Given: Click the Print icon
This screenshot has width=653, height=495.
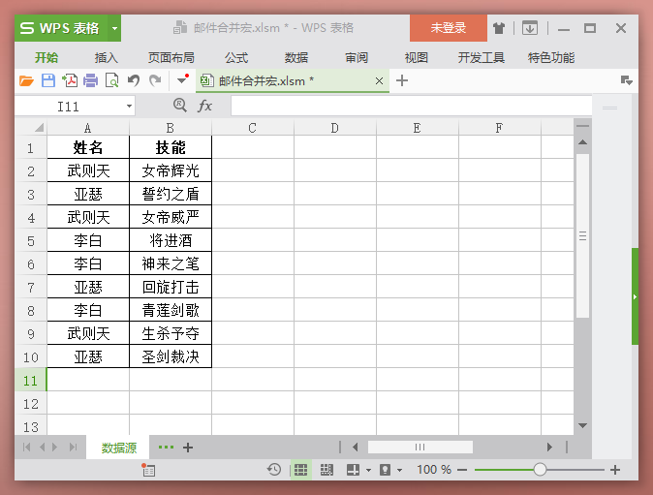Looking at the screenshot, I should click(x=91, y=80).
